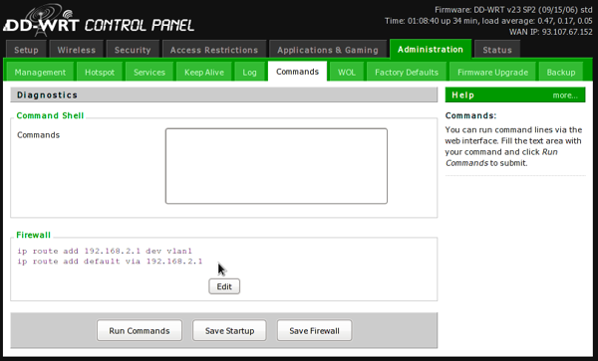Open the Setup tab
Image resolution: width=598 pixels, height=361 pixels.
(26, 50)
